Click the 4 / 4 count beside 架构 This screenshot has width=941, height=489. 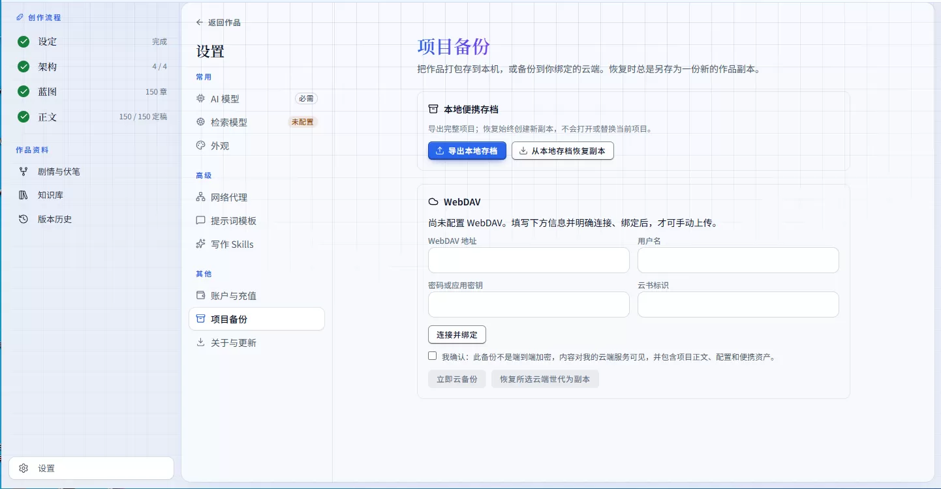click(x=160, y=67)
